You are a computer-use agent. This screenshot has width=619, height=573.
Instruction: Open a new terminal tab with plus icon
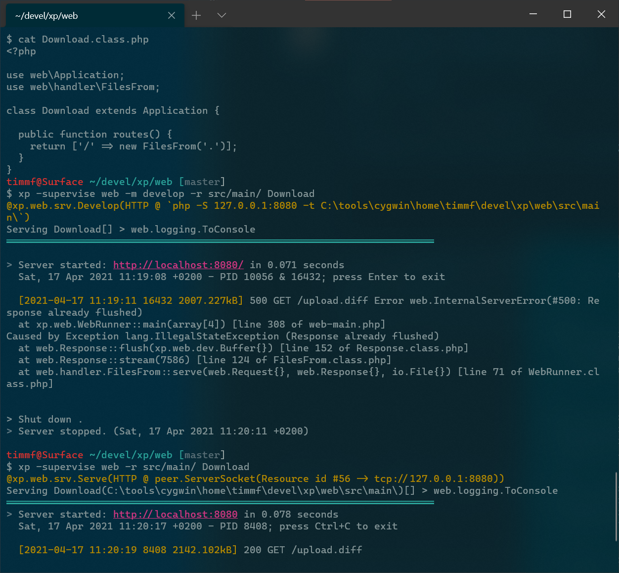coord(196,15)
